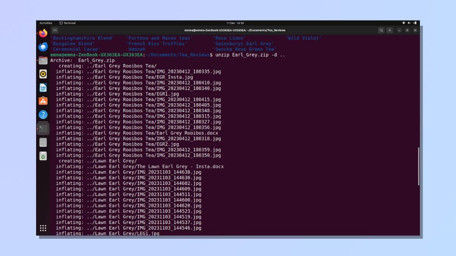Open the SSD drive in dock
456x256 pixels.
(x=43, y=143)
